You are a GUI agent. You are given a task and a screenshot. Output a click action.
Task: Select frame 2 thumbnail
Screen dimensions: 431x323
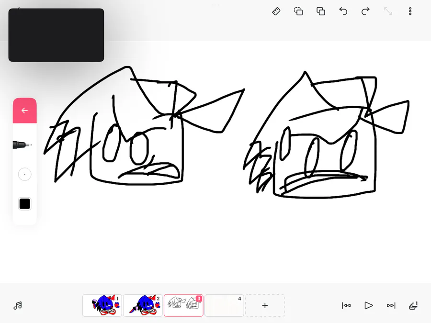pos(143,305)
